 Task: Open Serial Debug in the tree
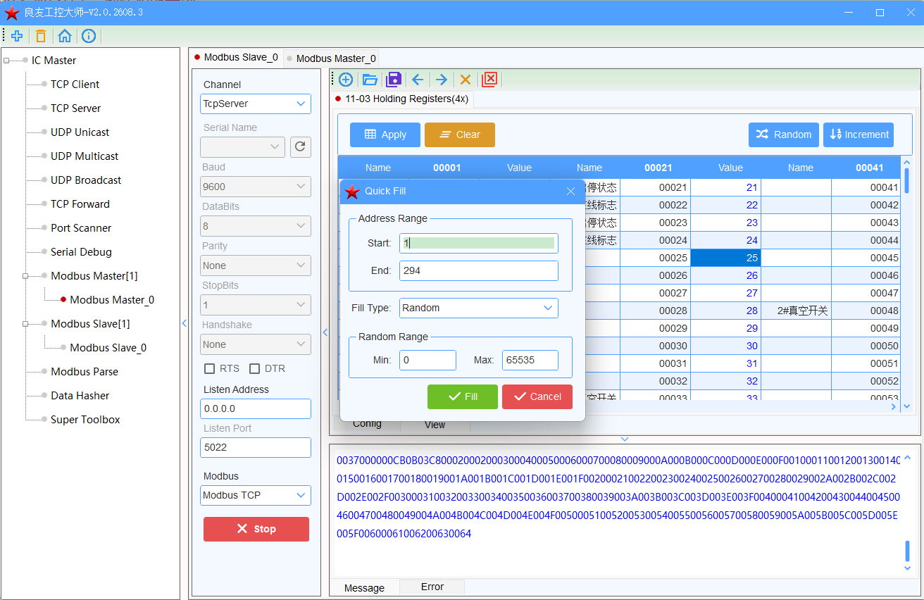pyautogui.click(x=81, y=252)
